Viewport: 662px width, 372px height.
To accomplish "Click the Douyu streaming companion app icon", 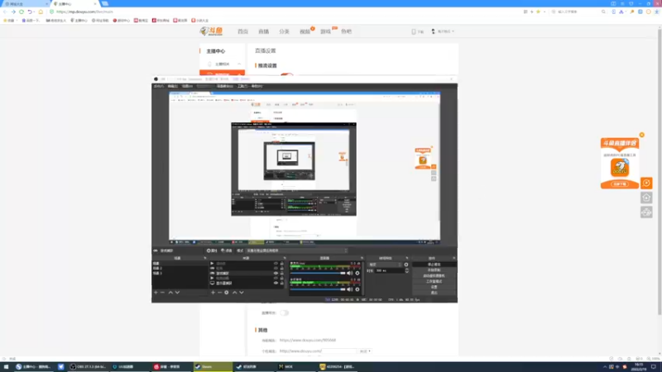I will pos(620,168).
